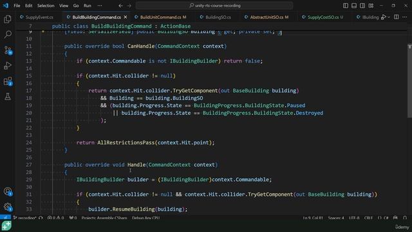Toggle the primary side bar layout icon
Viewport: 412px width, 232px height.
[346, 6]
